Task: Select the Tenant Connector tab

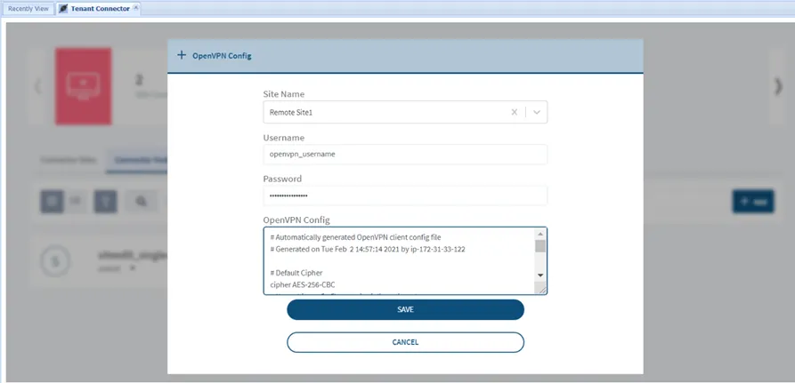Action: [x=100, y=9]
